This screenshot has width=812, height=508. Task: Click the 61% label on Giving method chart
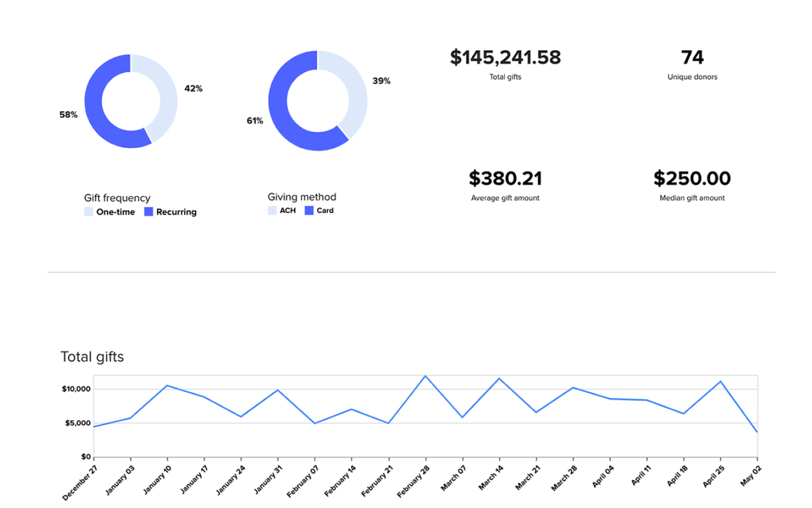coord(255,120)
